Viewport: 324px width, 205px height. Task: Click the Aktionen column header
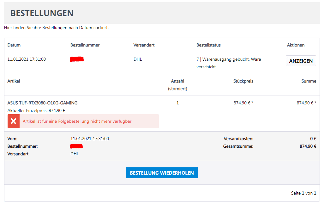[296, 45]
